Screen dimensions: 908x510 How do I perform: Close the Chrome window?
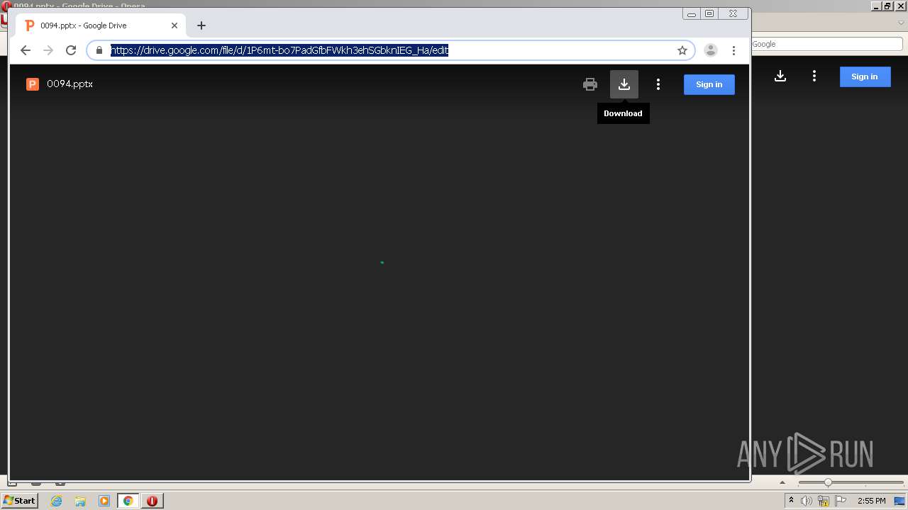733,13
